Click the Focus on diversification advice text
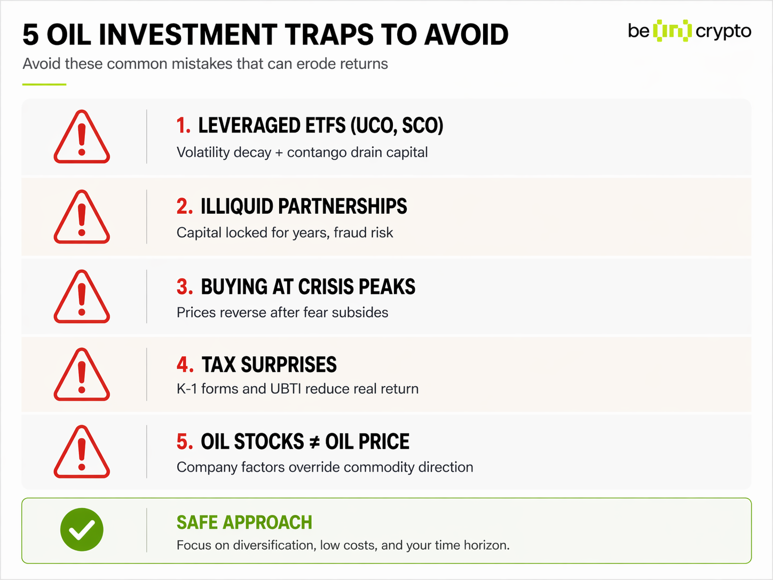This screenshot has width=773, height=580. coord(343,545)
